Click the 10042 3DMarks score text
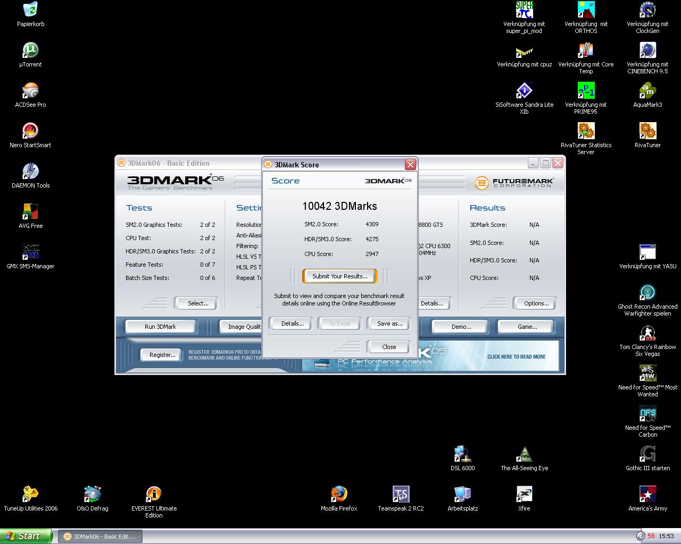This screenshot has height=544, width=681. pyautogui.click(x=339, y=206)
